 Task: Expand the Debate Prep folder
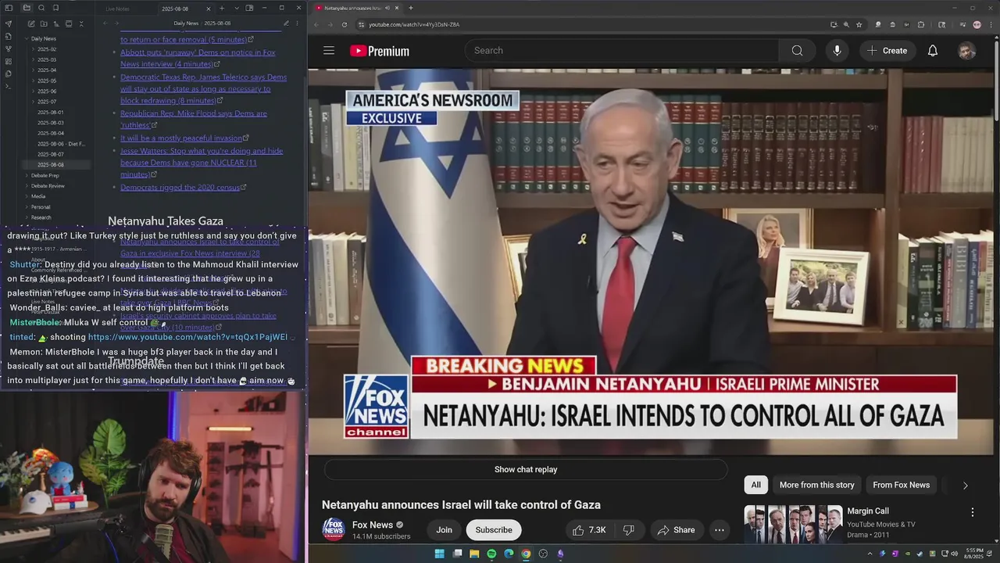[27, 175]
